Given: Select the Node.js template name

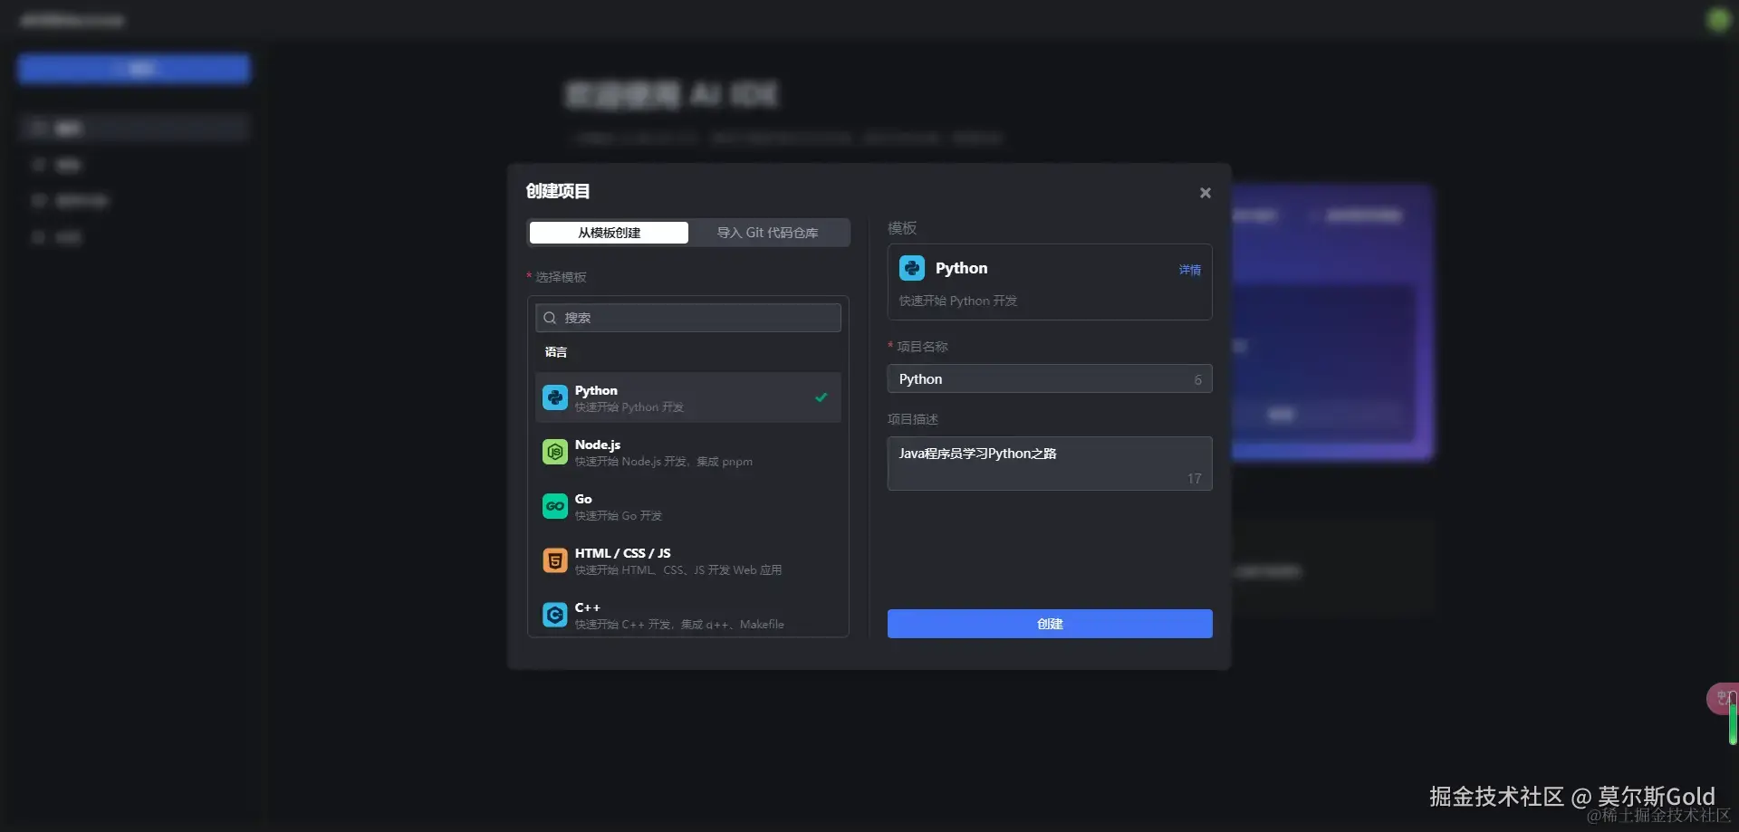Looking at the screenshot, I should click(598, 445).
